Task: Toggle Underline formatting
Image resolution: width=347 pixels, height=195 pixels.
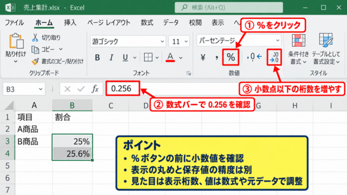Action: pyautogui.click(x=125, y=58)
